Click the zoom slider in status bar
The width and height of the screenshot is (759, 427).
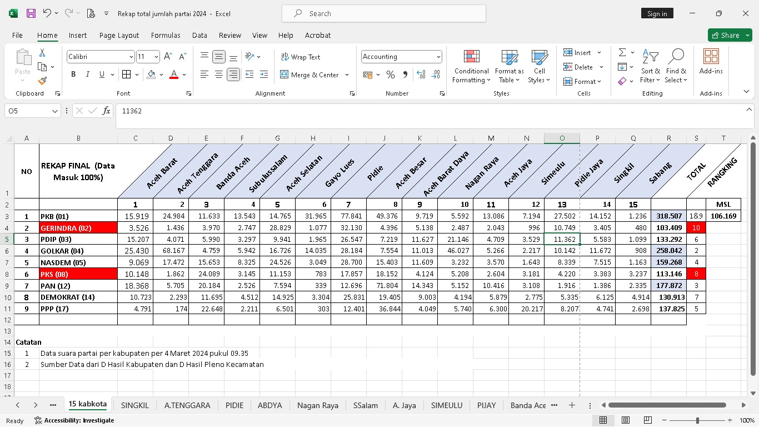[697, 420]
